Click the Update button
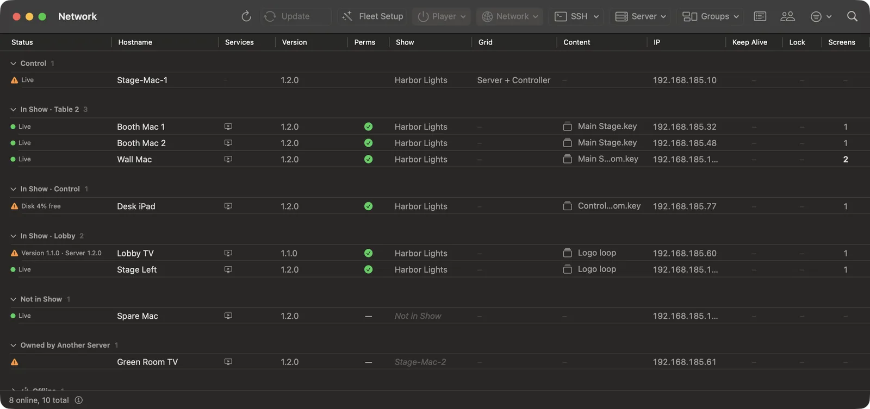 [295, 16]
